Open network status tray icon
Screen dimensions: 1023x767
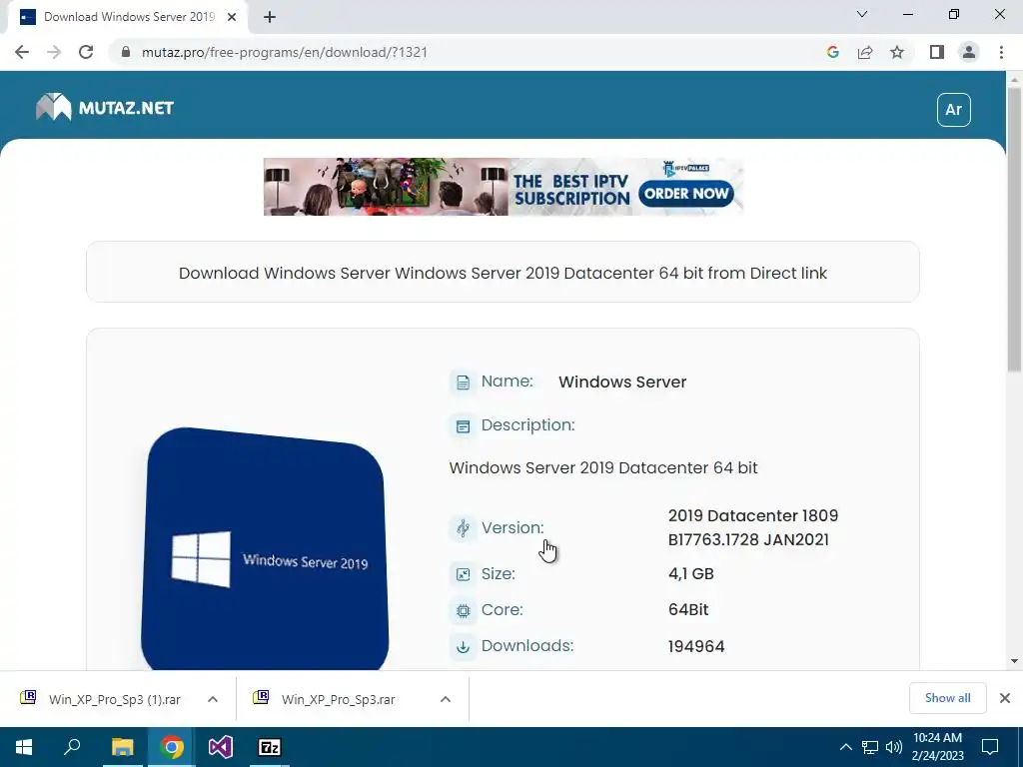coord(870,747)
